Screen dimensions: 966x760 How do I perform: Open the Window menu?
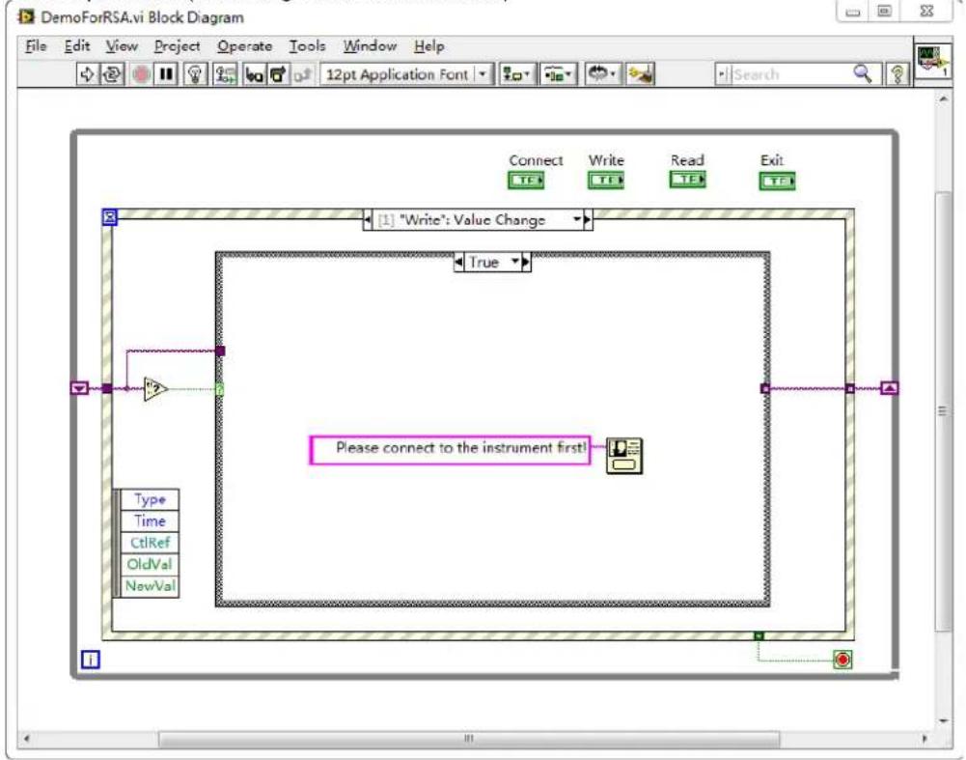(370, 46)
